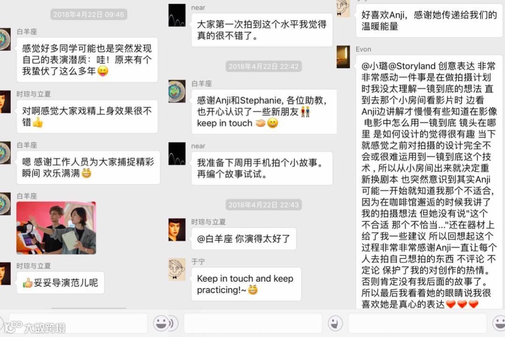This screenshot has width=505, height=337.
Task: Select the 好喜欢Anji message bubble
Action: [x=429, y=20]
